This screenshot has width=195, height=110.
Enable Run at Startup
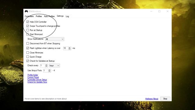pyautogui.click(x=28, y=30)
